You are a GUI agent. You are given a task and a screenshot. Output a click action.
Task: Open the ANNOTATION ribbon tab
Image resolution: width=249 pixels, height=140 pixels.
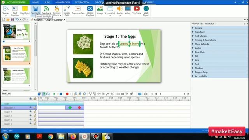[x=62, y=2]
